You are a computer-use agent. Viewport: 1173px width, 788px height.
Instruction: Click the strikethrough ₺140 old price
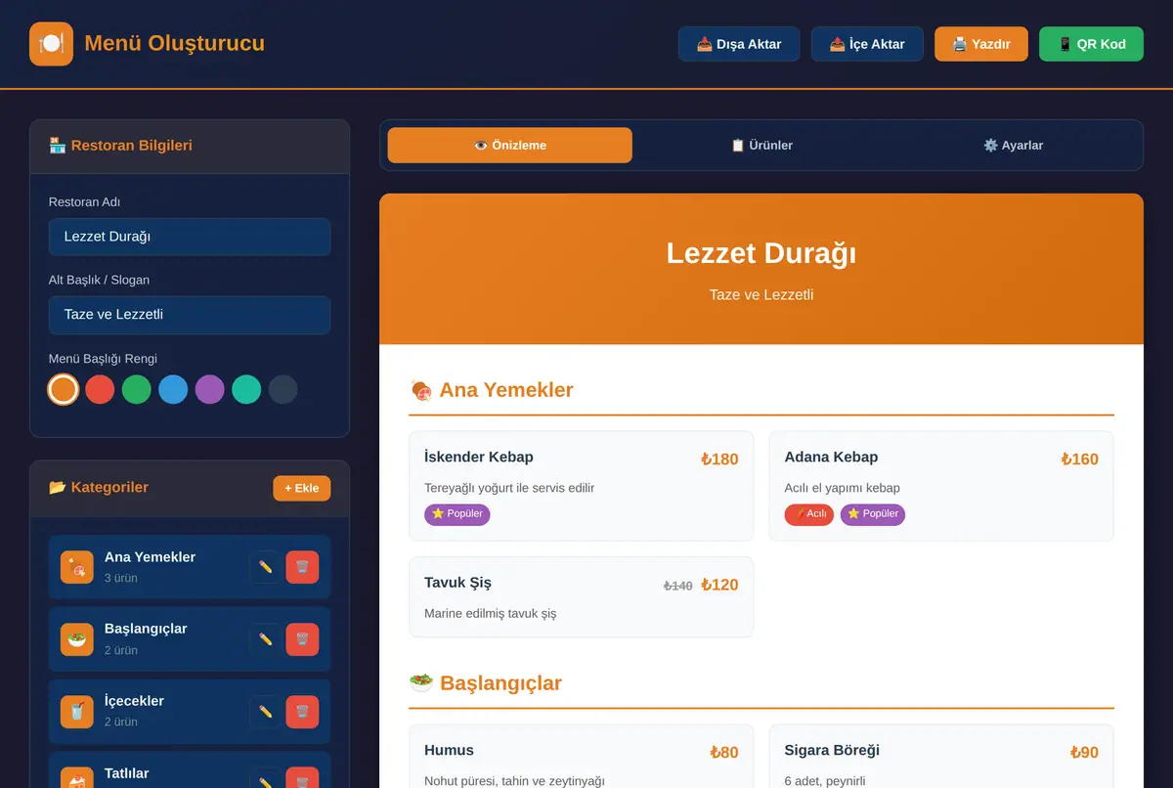(677, 586)
